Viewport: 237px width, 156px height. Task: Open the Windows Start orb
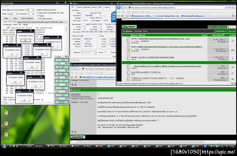click(x=4, y=146)
